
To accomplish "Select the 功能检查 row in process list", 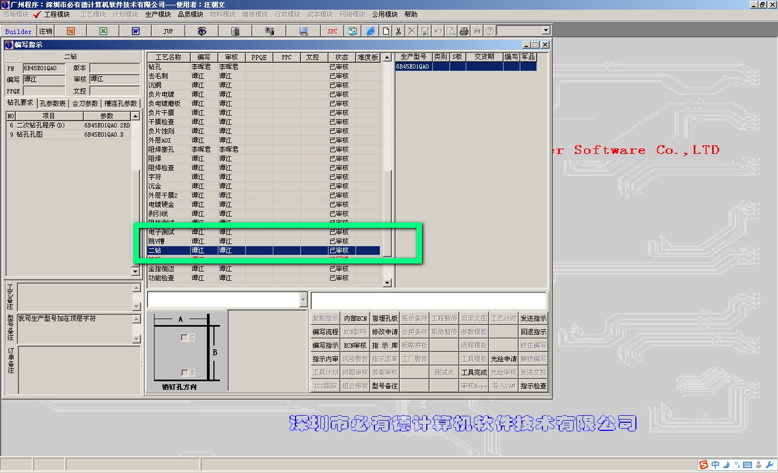I will pyautogui.click(x=264, y=278).
